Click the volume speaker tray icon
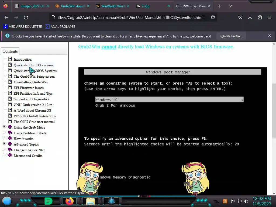276x207 pixels. pyautogui.click(x=246, y=201)
